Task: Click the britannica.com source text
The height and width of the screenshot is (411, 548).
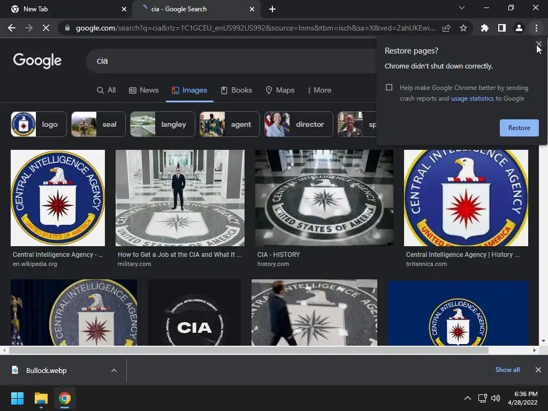Action: tap(427, 264)
